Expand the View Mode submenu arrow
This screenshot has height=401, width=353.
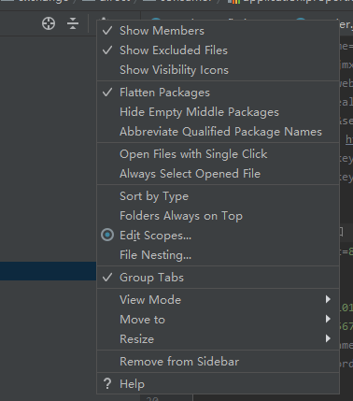pos(328,299)
